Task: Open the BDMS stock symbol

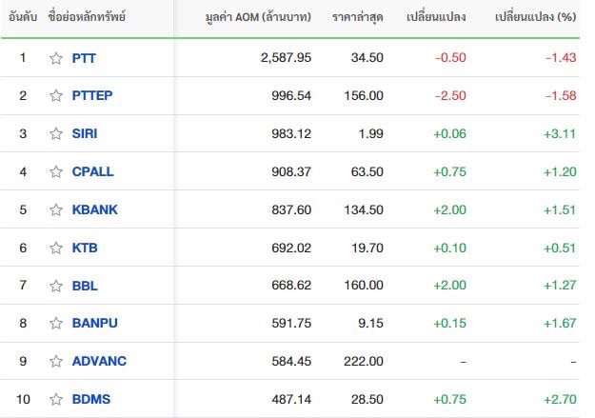Action: click(x=91, y=399)
